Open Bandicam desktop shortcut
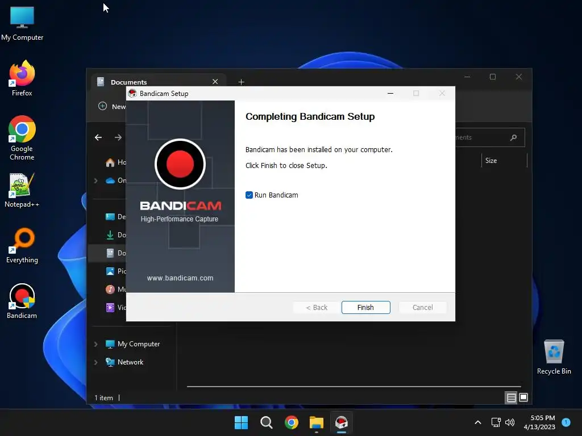The image size is (582, 436). click(22, 301)
